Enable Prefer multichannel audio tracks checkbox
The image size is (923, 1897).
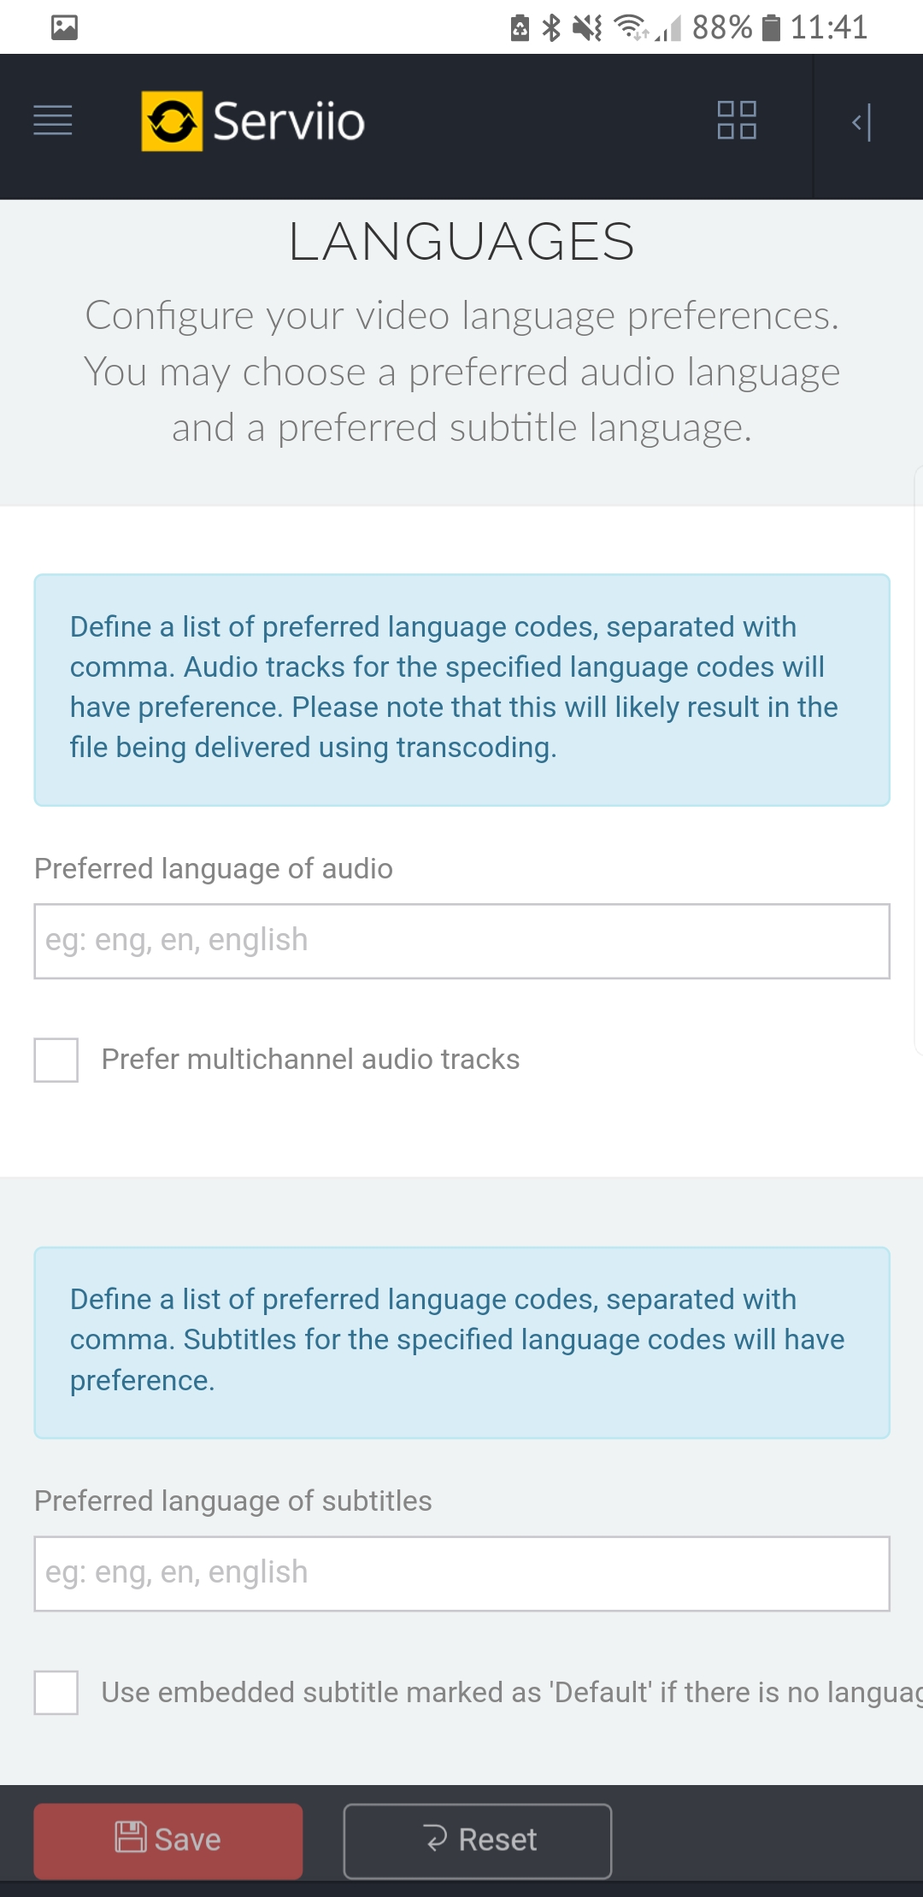[x=56, y=1060]
